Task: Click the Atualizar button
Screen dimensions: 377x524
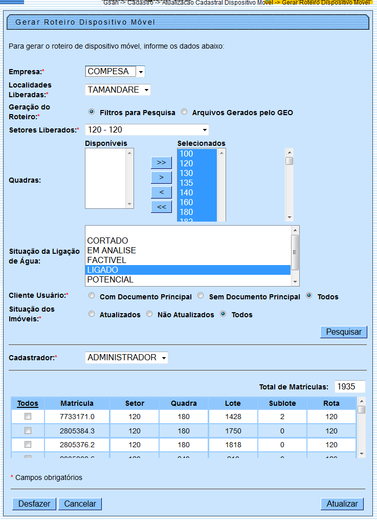Action: (x=342, y=504)
